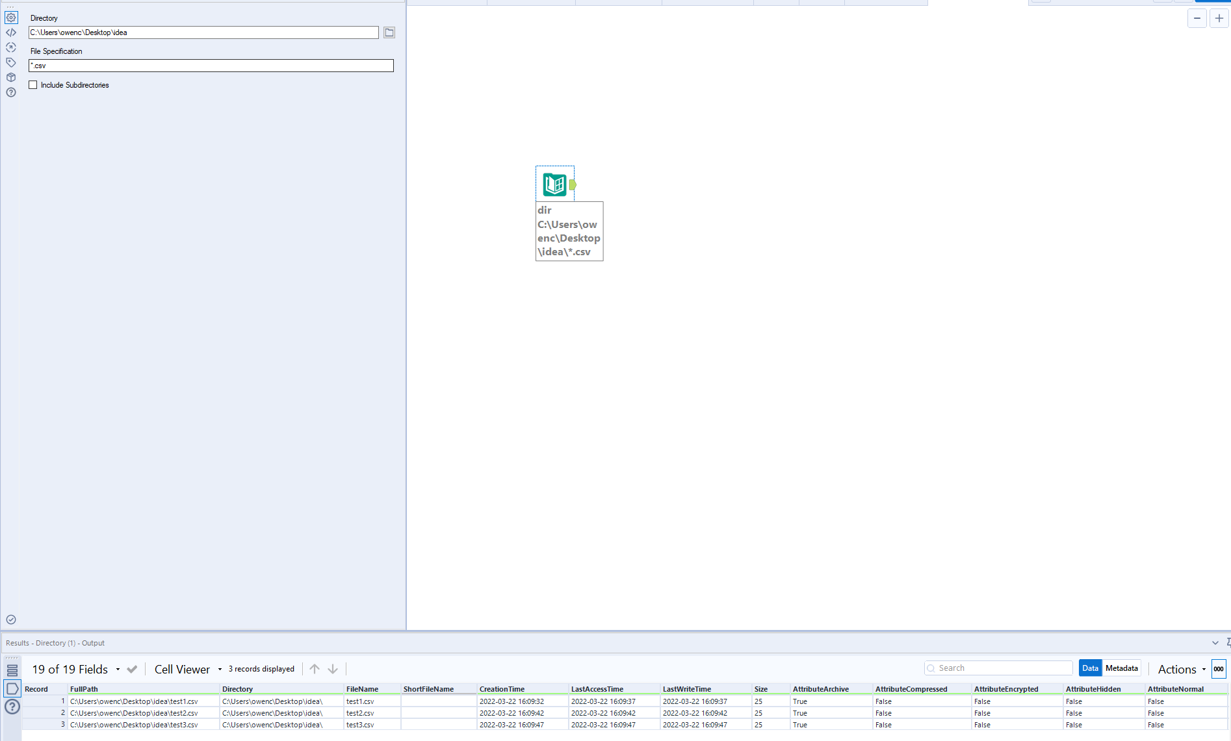Click the apply checkmark next to Fields dropdown
This screenshot has height=741, width=1231.
pos(132,669)
